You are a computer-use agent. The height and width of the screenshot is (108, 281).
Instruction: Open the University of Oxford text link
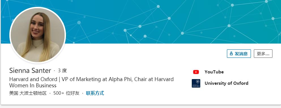click(x=226, y=83)
